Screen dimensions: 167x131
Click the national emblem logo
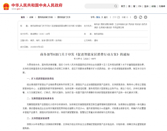point(6,6)
